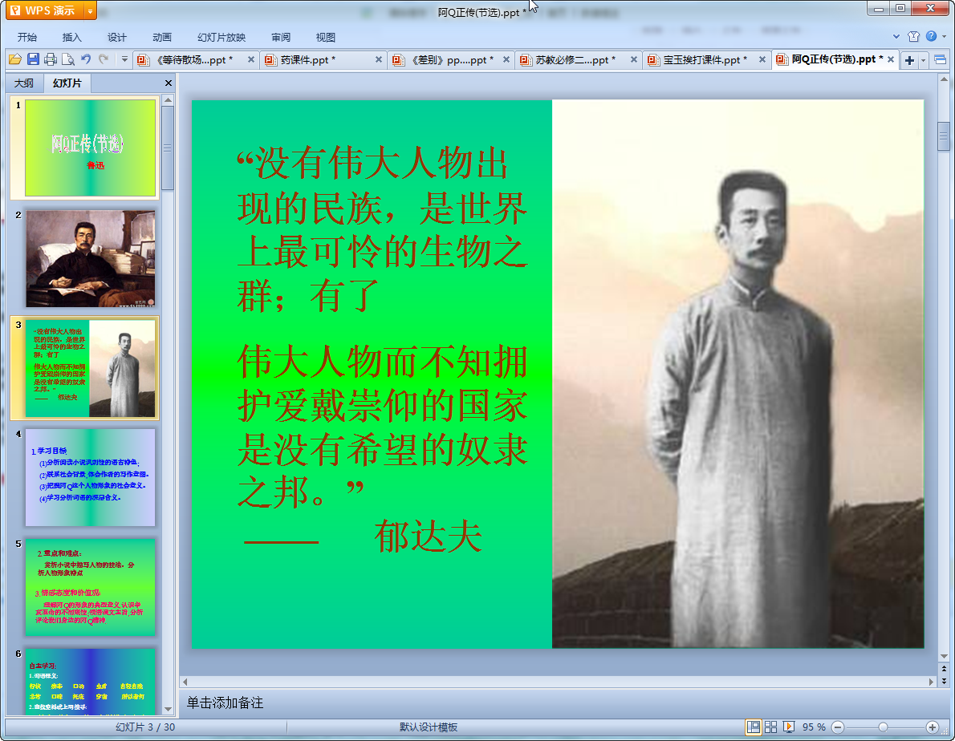Click the 95 % zoom level
This screenshot has width=955, height=741.
814,727
